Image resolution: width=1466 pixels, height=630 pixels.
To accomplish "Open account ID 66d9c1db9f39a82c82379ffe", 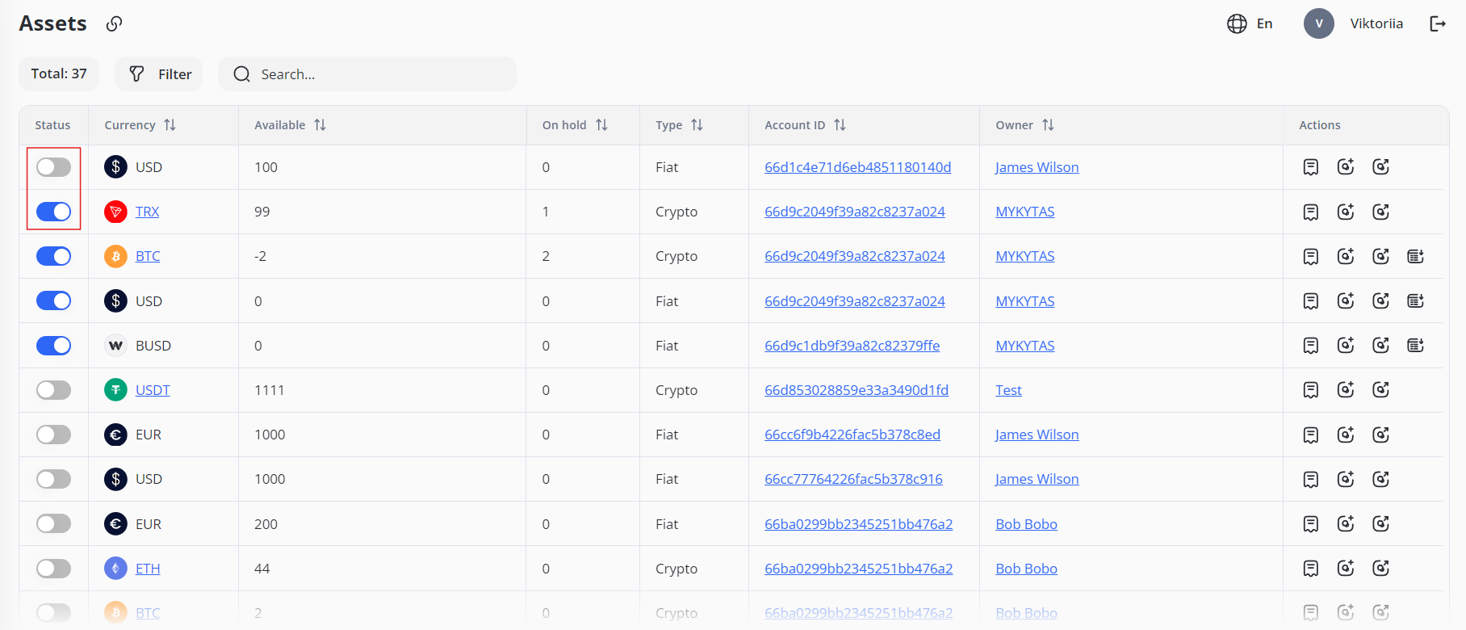I will coord(852,346).
